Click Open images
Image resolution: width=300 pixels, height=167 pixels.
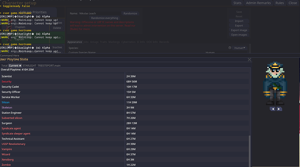(x=239, y=35)
